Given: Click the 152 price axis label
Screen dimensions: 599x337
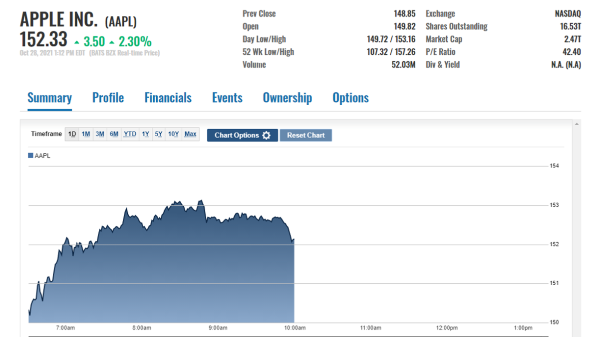Looking at the screenshot, I should pos(555,244).
